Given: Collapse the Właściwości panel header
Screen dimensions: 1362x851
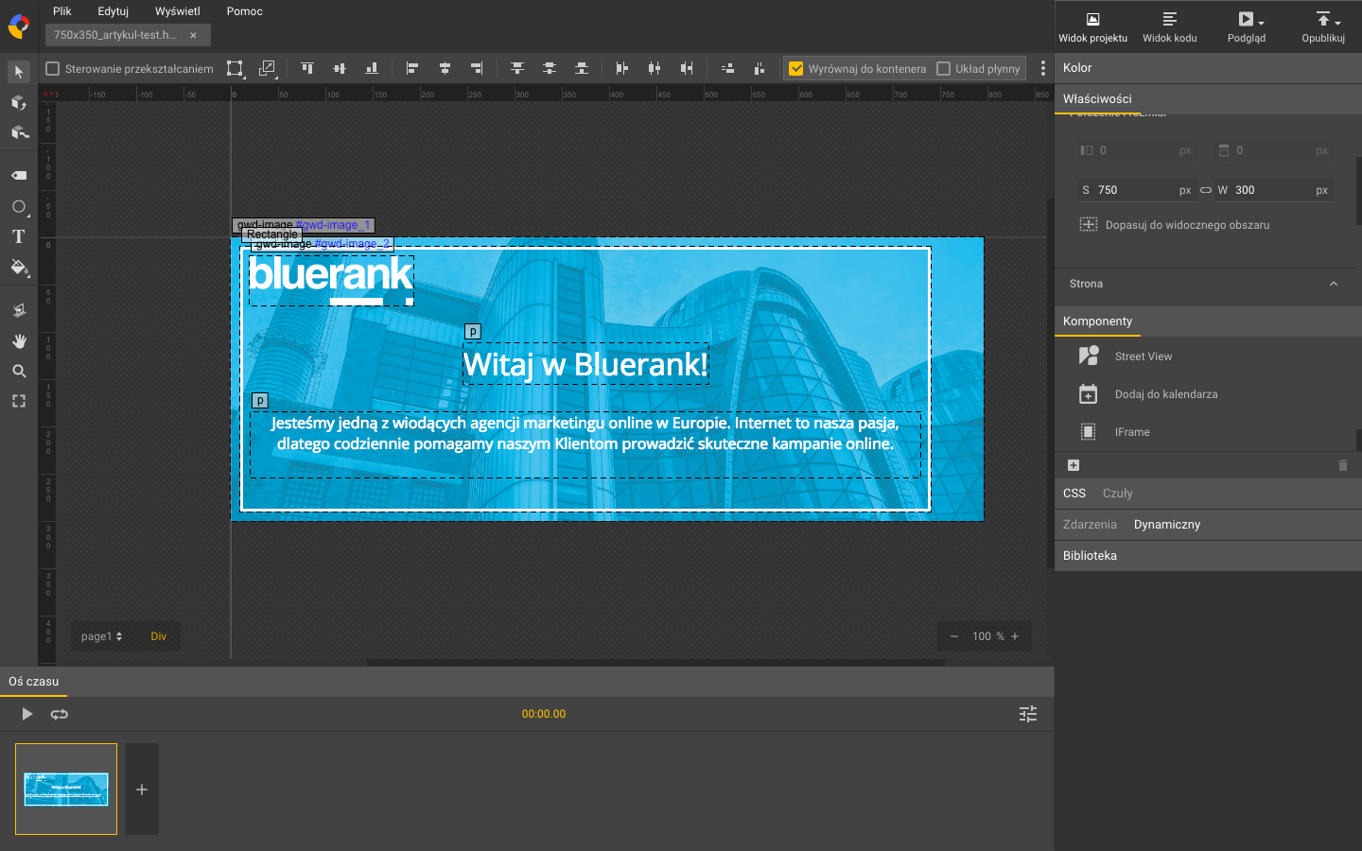Looking at the screenshot, I should click(x=1208, y=98).
